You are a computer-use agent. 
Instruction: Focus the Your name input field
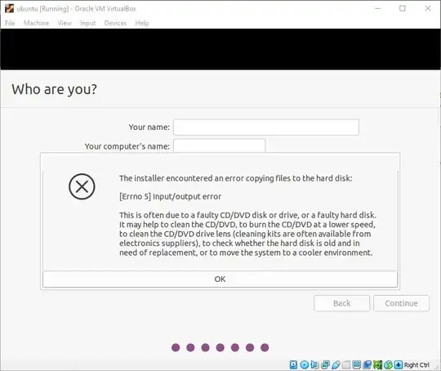266,127
